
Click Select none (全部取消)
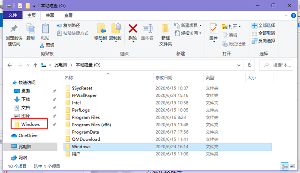click(x=264, y=33)
